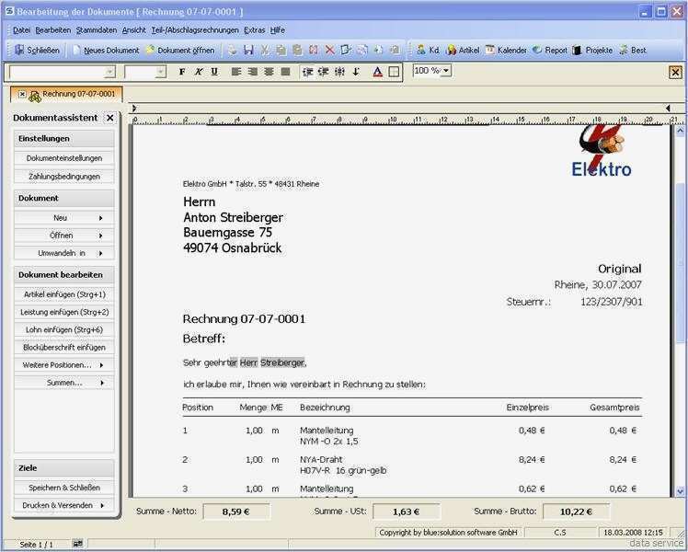The width and height of the screenshot is (688, 552).
Task: Expand the Umwandeln in submenu
Action: [64, 253]
